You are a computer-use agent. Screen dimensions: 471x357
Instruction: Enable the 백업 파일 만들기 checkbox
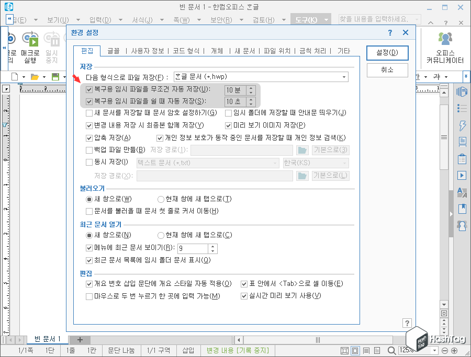coord(89,150)
